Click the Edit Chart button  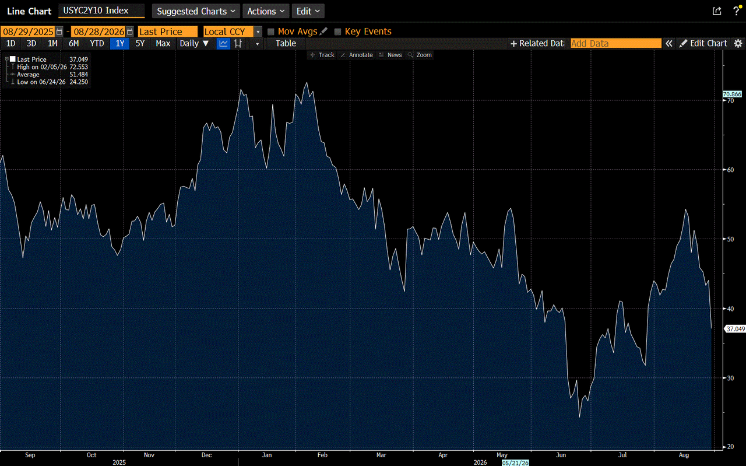click(703, 43)
